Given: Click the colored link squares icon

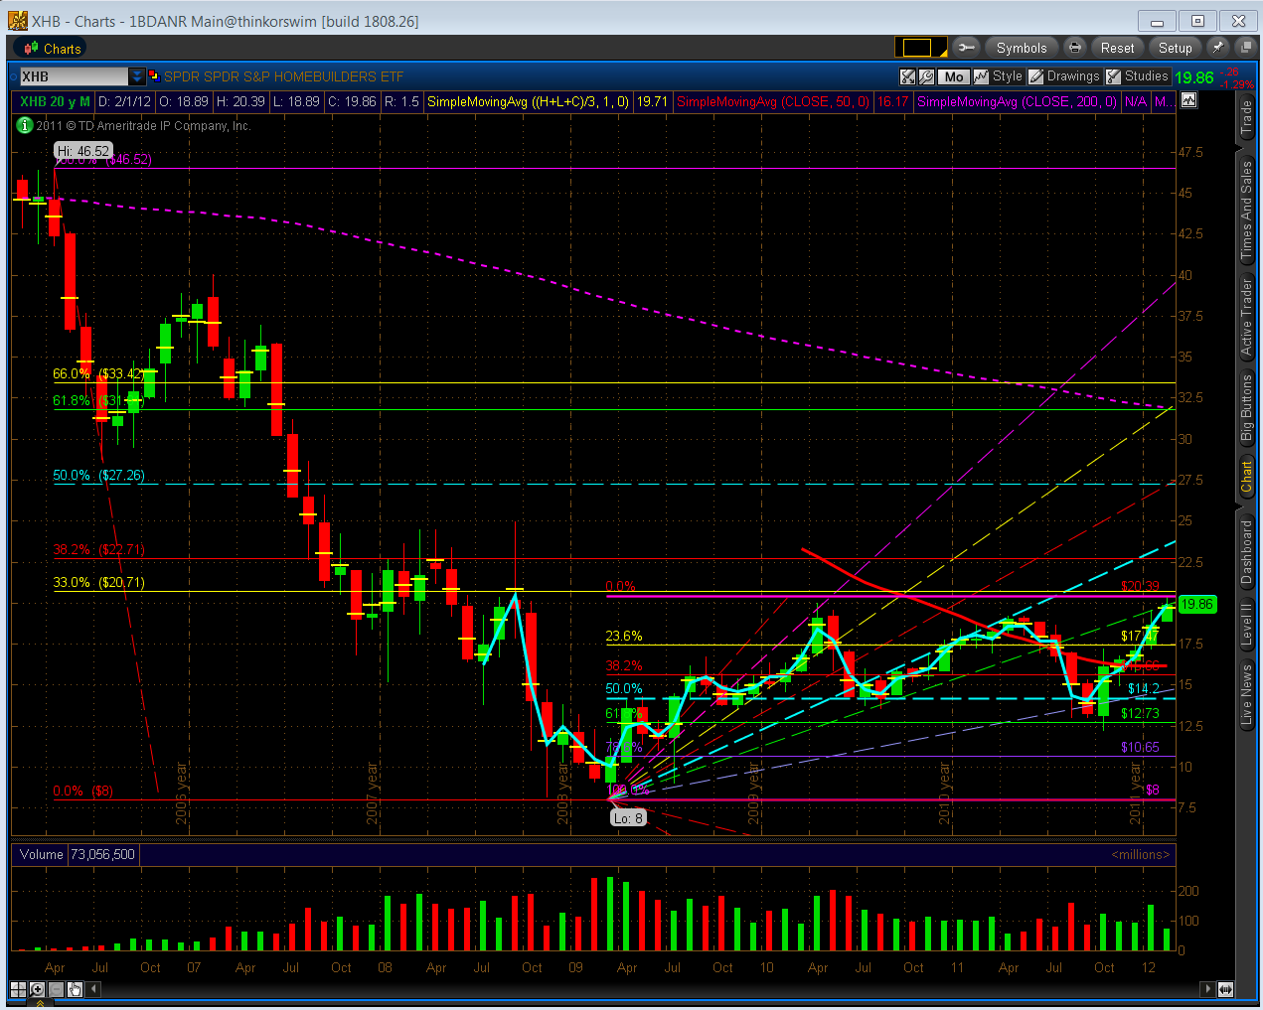Looking at the screenshot, I should click(x=154, y=74).
